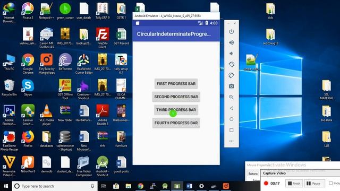Screen dimensions: 340x191
Task: Select the Nitro Pro 8 desktop icon
Action: coord(28,164)
